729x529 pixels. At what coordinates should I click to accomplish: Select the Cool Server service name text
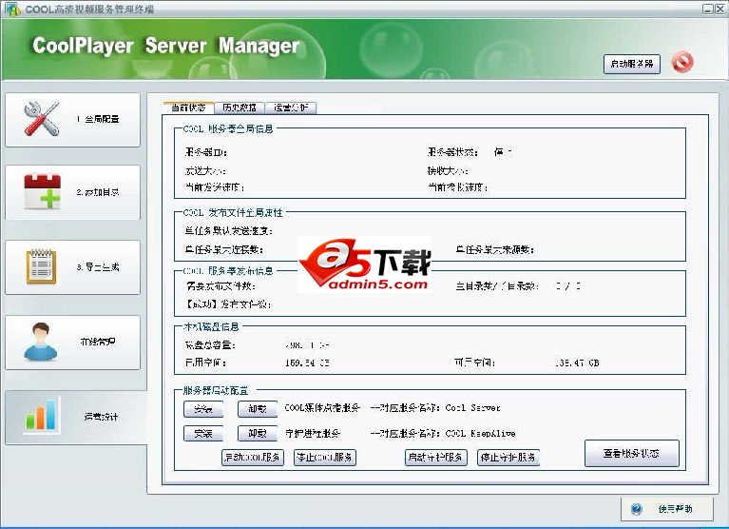pos(472,408)
